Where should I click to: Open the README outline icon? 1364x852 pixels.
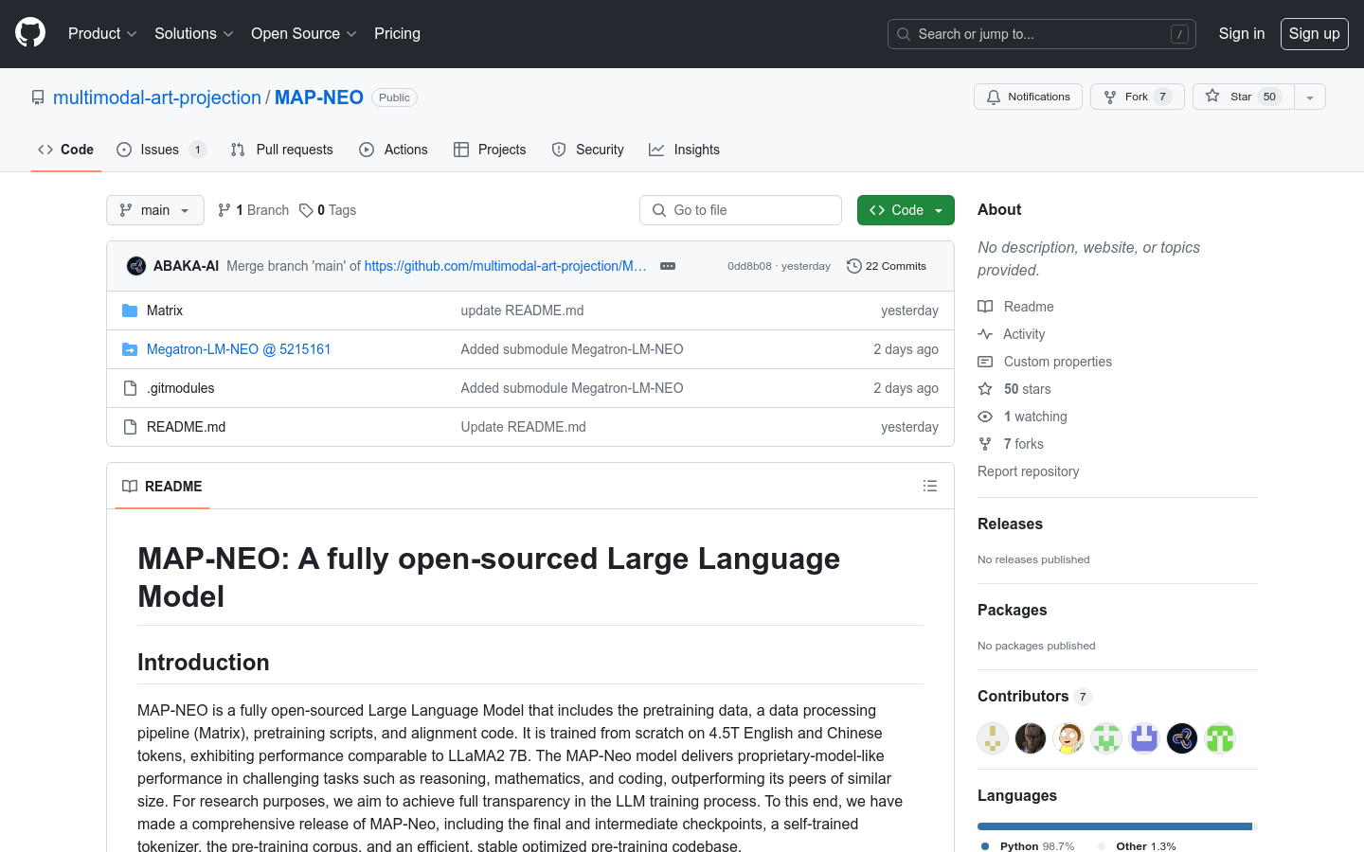tap(930, 486)
